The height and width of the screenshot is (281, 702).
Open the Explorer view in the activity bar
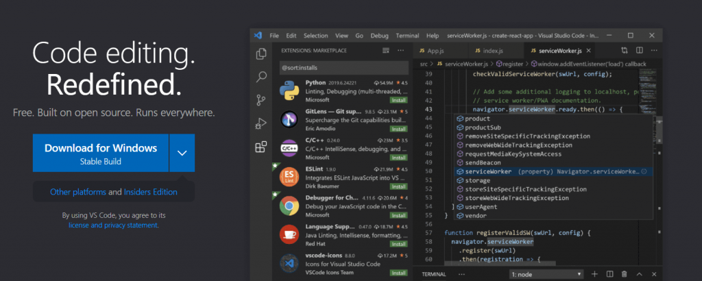click(x=261, y=54)
